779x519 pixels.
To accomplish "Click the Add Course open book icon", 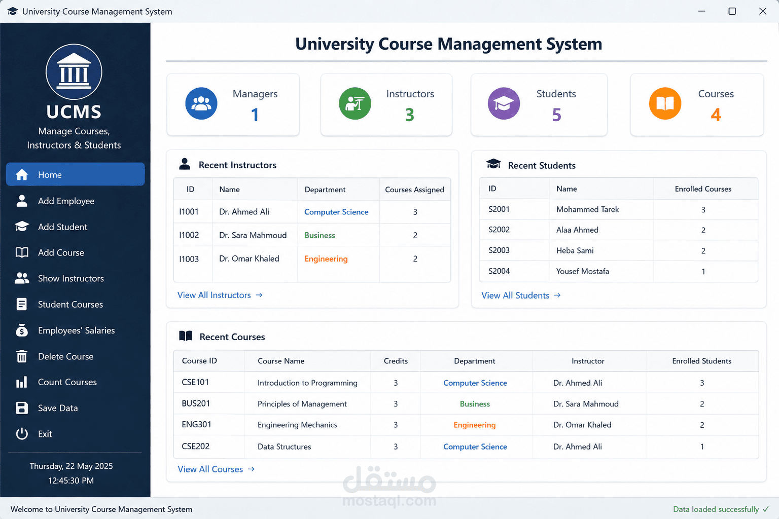I will pos(22,252).
